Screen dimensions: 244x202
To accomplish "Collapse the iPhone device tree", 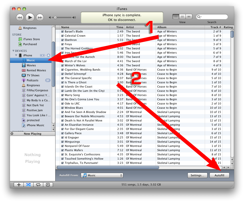I will click(16, 55).
